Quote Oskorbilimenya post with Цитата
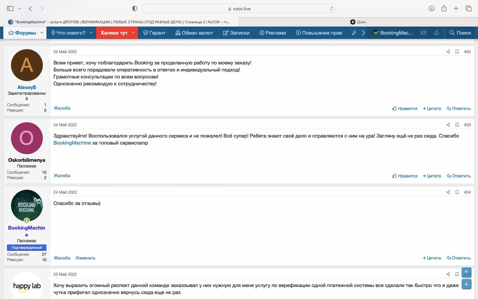Image resolution: width=478 pixels, height=299 pixels. click(x=432, y=176)
